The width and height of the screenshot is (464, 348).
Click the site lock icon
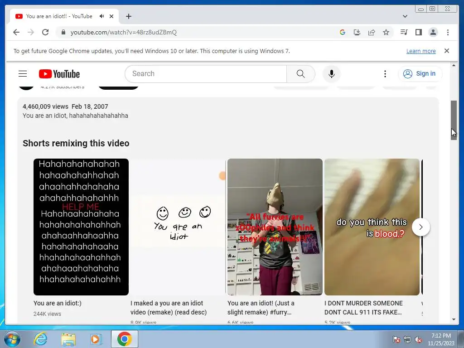click(x=63, y=32)
